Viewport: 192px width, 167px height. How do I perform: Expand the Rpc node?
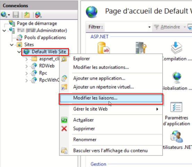[27, 74]
